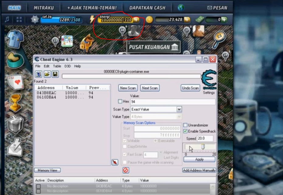Click red arrow add-to-address-list icon
The height and width of the screenshot is (195, 283).
tap(115, 162)
